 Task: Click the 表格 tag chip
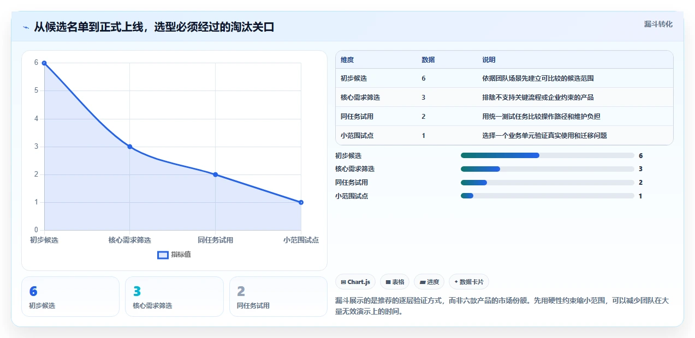coord(395,282)
